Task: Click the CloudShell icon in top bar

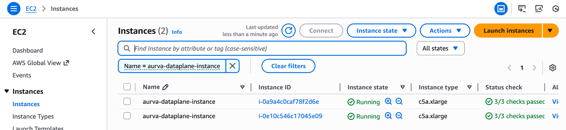Action: point(522,9)
